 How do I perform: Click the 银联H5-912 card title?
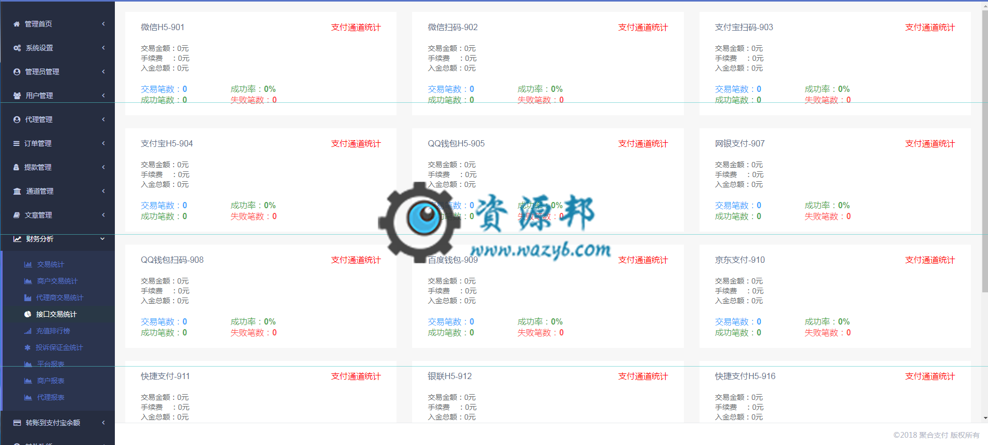tap(450, 376)
